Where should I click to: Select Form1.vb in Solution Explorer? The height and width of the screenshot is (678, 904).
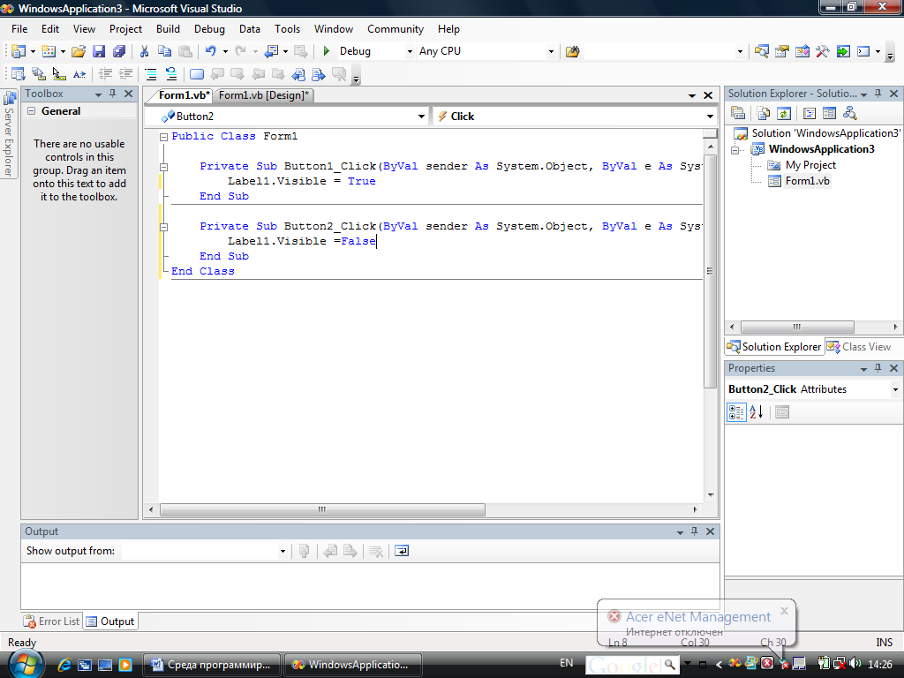[807, 181]
